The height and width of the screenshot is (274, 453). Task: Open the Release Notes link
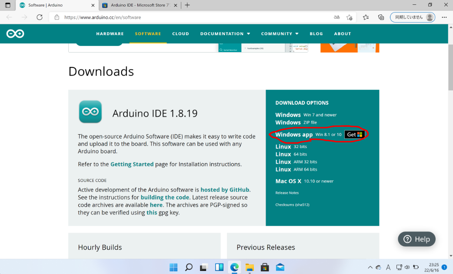click(287, 193)
